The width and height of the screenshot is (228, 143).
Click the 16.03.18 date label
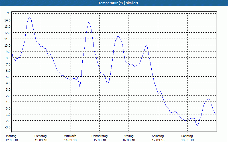point(129,140)
